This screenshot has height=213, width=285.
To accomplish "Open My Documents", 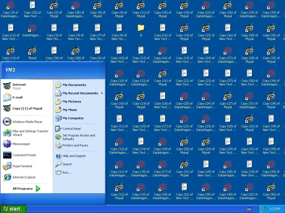I will pyautogui.click(x=79, y=85).
